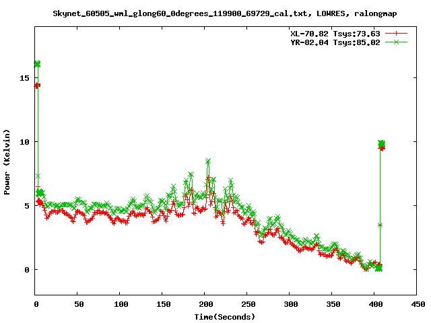Click the plot title 'Skynet_60505_wml_glong60_0degrees_119900_69729_cal.txt, LOWRES, ralongmap'

(x=224, y=13)
